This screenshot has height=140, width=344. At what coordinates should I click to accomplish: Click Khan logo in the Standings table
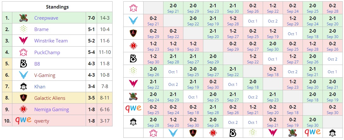(23, 86)
